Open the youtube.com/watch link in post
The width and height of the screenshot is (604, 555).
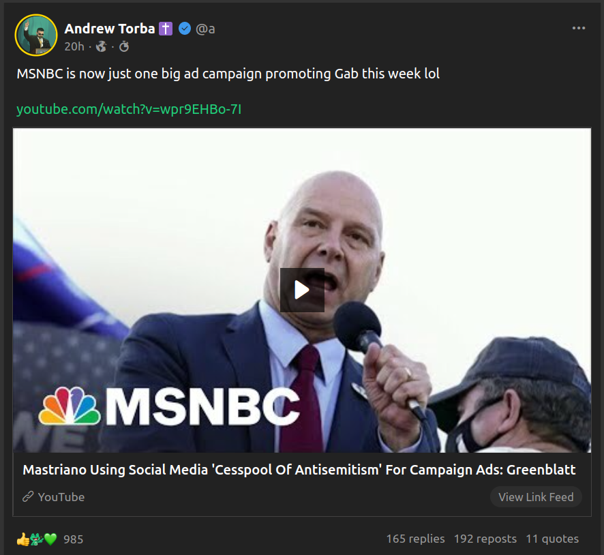129,109
